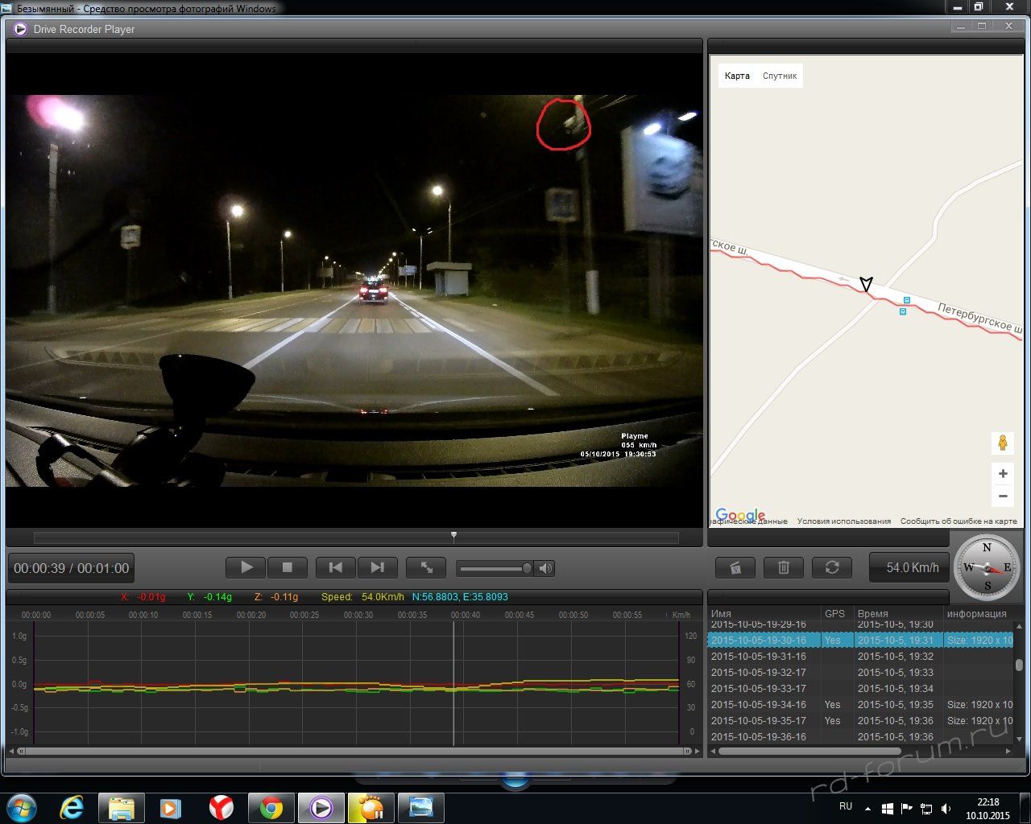Zoom in on the map
Viewport: 1031px width, 824px height.
[x=1003, y=474]
